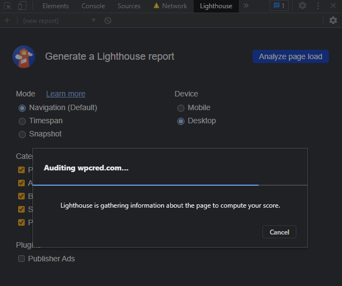This screenshot has width=342, height=286.
Task: Open DevTools settings gear
Action: click(x=302, y=5)
